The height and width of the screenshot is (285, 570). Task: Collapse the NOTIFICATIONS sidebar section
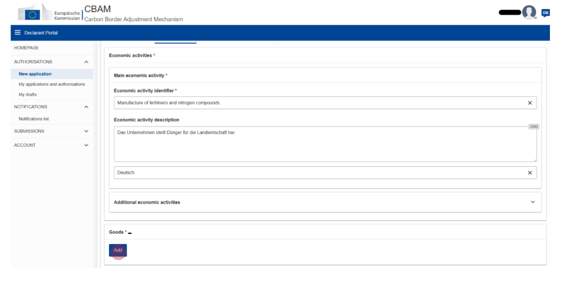(86, 107)
